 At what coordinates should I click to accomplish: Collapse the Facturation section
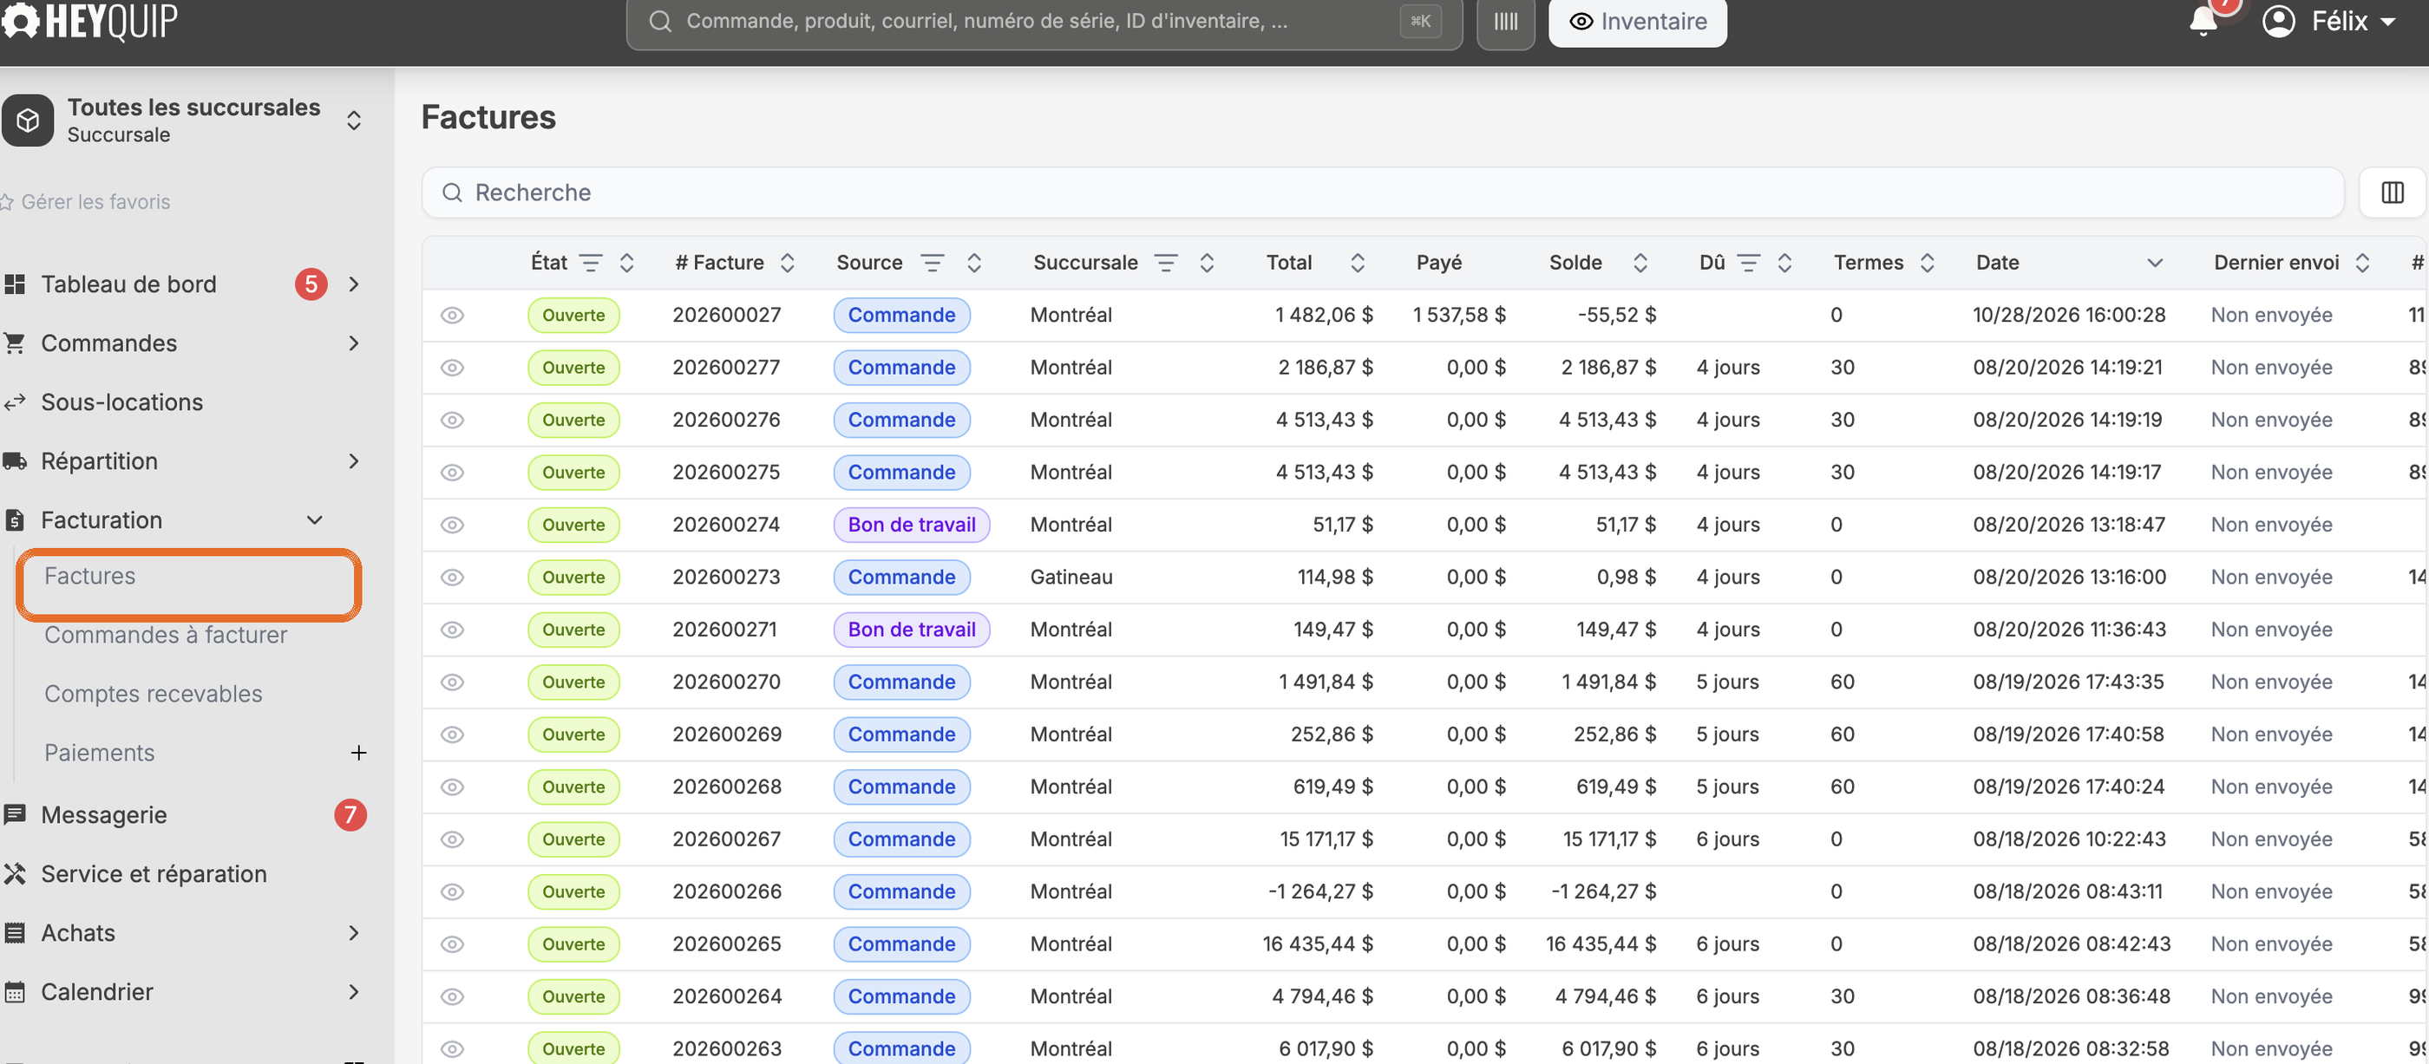(315, 520)
